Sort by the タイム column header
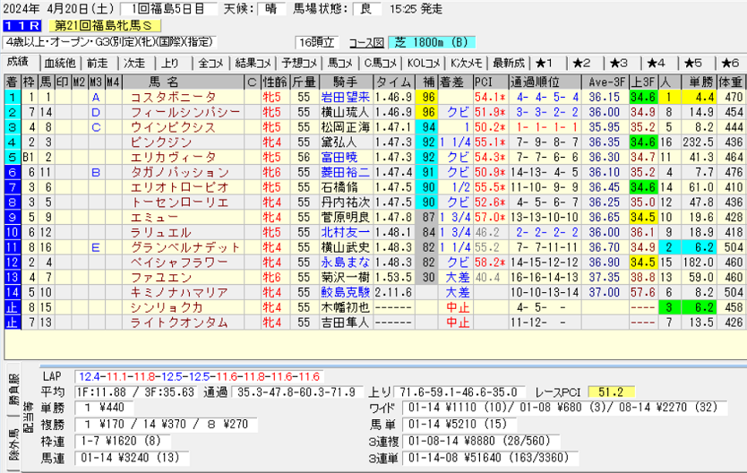 (x=394, y=82)
